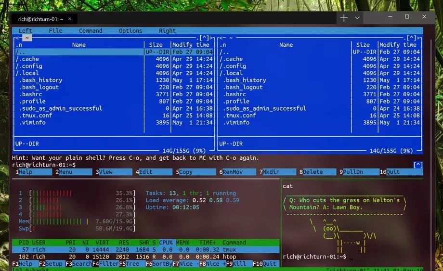Click the 4Edit function key button
This screenshot has height=271, width=443.
pyautogui.click(x=154, y=172)
